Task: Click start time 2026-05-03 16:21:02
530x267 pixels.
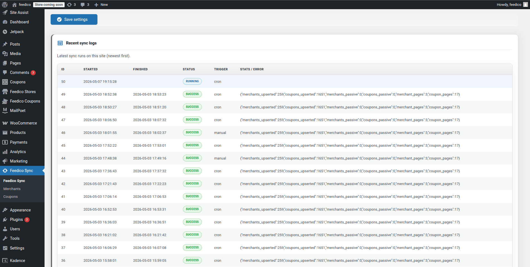Action: pos(100,235)
